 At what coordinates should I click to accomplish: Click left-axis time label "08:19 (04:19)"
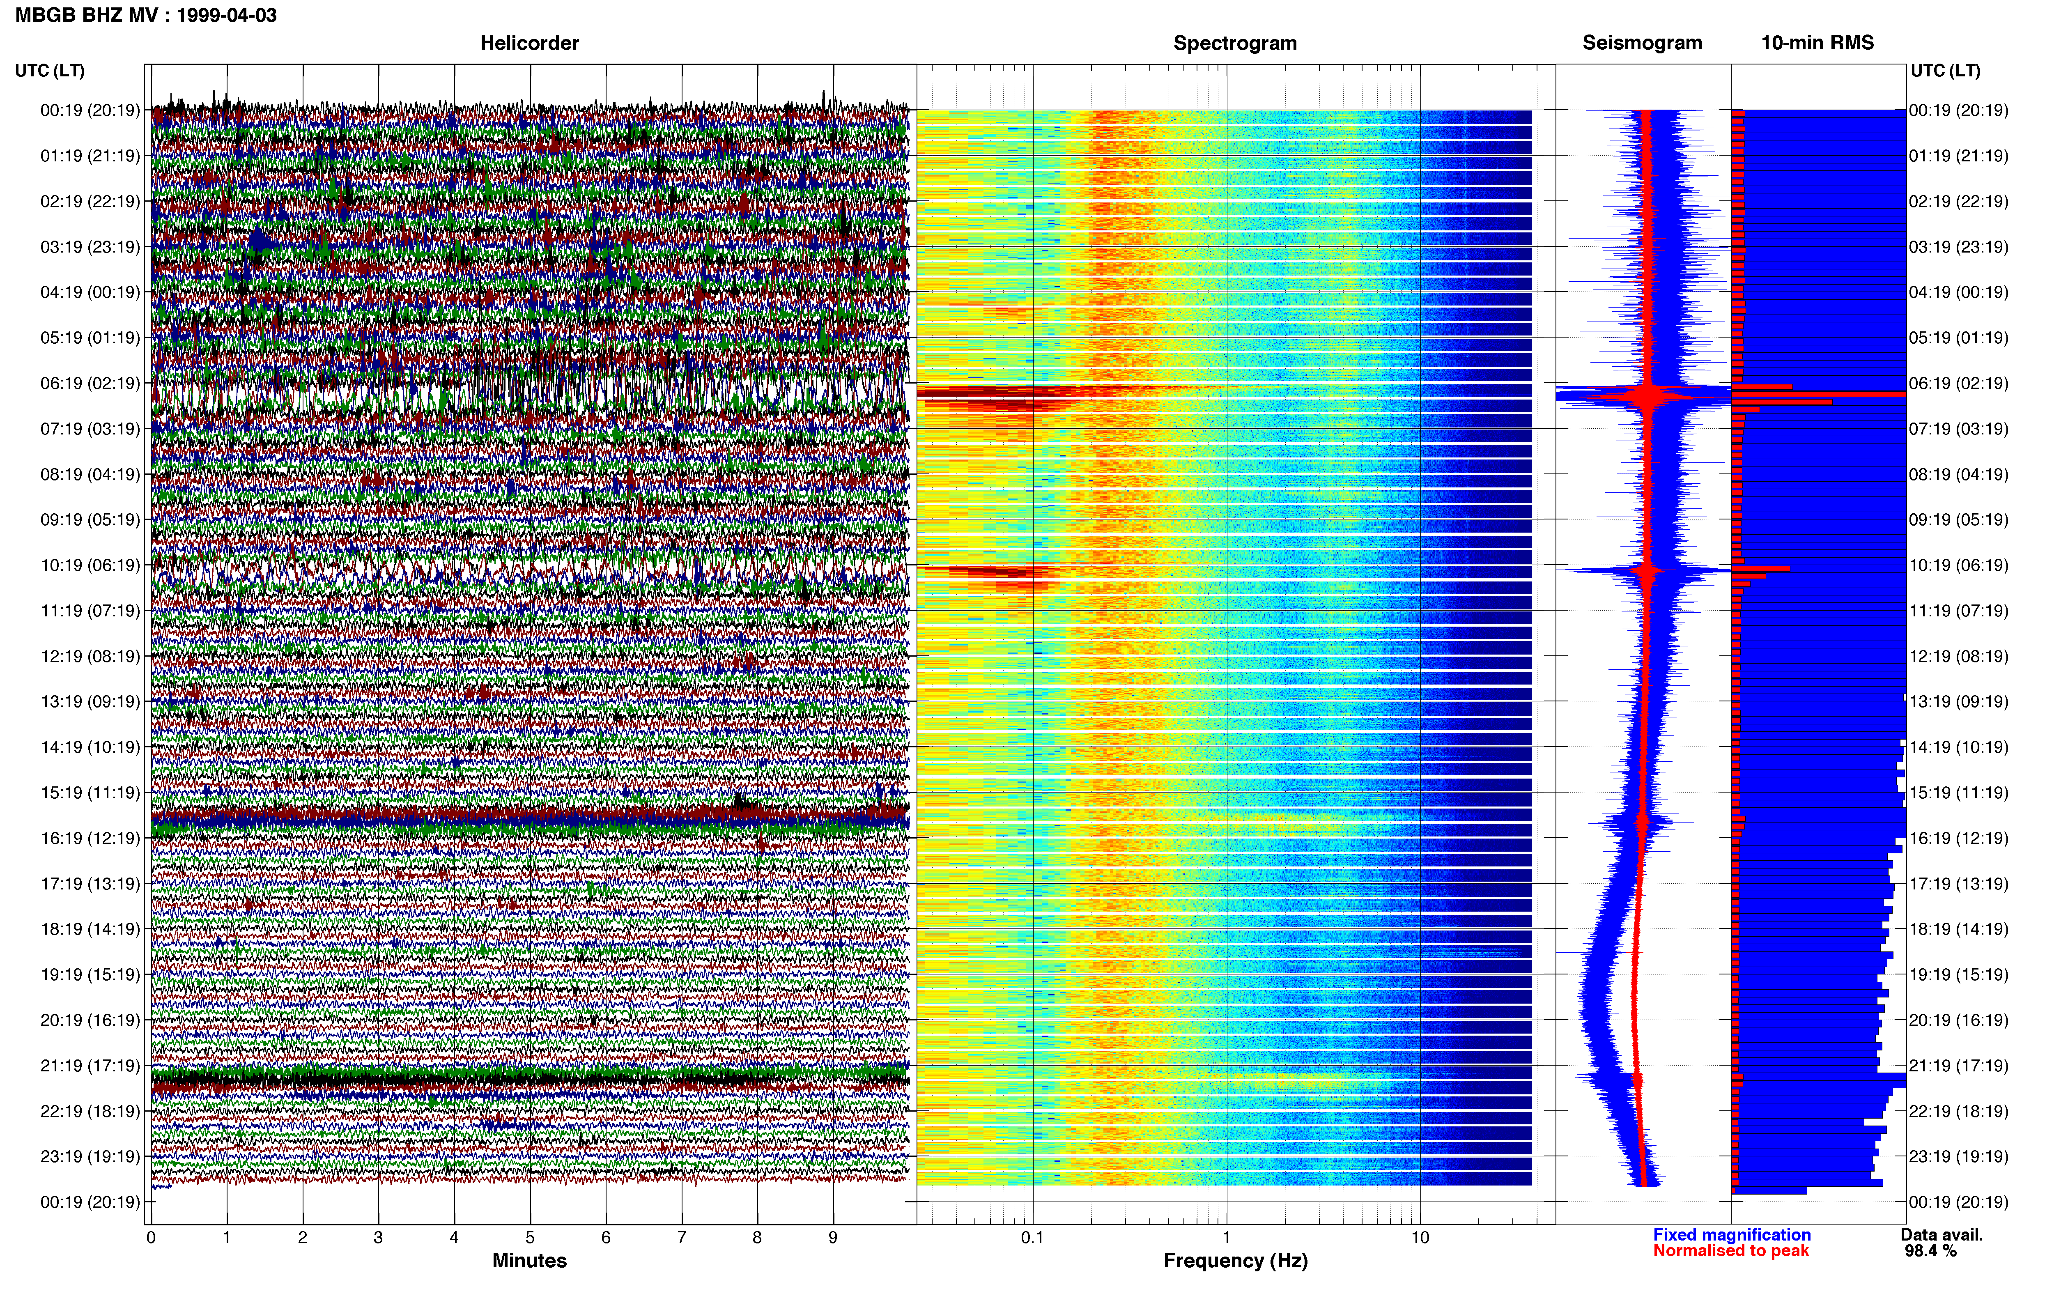coord(90,474)
